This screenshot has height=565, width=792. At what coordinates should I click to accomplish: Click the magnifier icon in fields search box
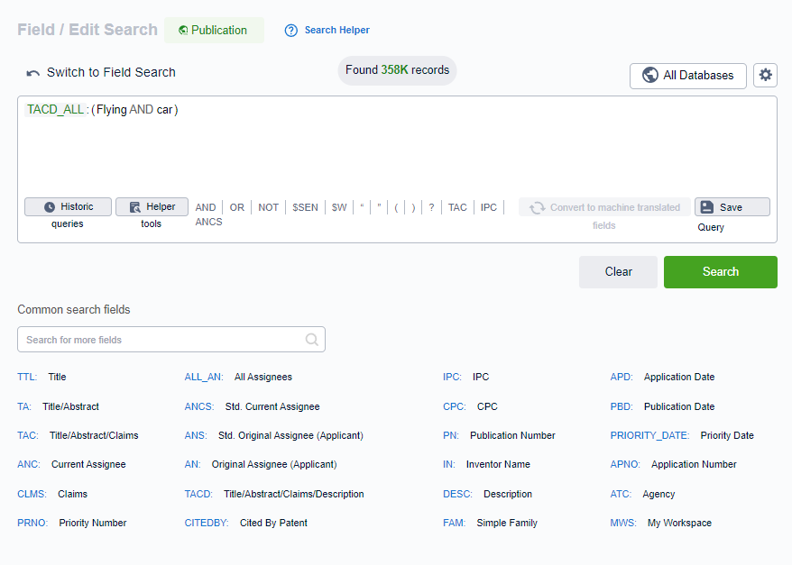pyautogui.click(x=311, y=340)
